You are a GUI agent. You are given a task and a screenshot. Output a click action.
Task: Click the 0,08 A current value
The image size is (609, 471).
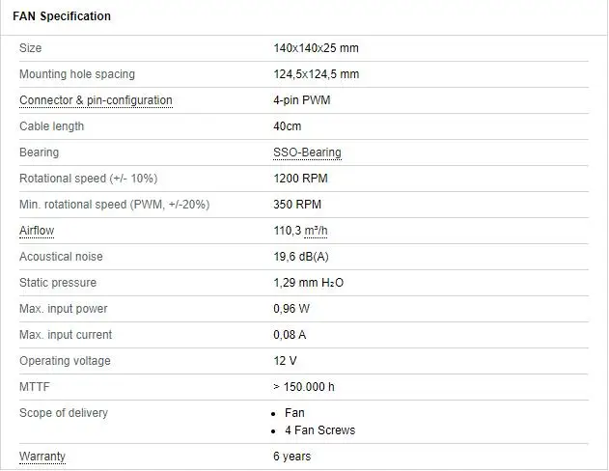pos(290,335)
